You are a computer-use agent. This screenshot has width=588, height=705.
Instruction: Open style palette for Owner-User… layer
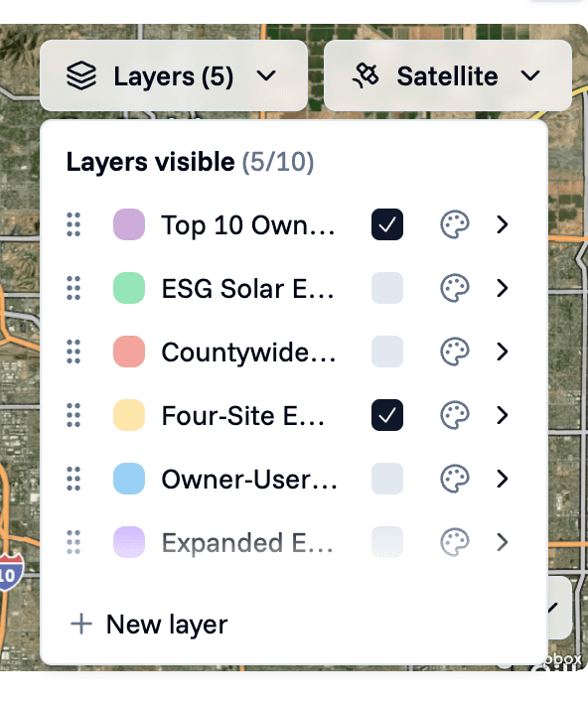pos(455,479)
